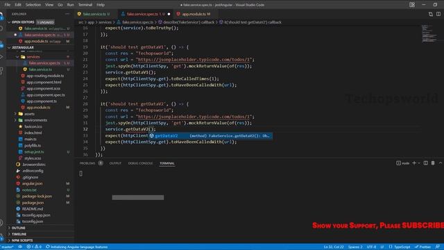
Task: Follow the jsonplaceholder URL on line 21
Action: [194, 60]
